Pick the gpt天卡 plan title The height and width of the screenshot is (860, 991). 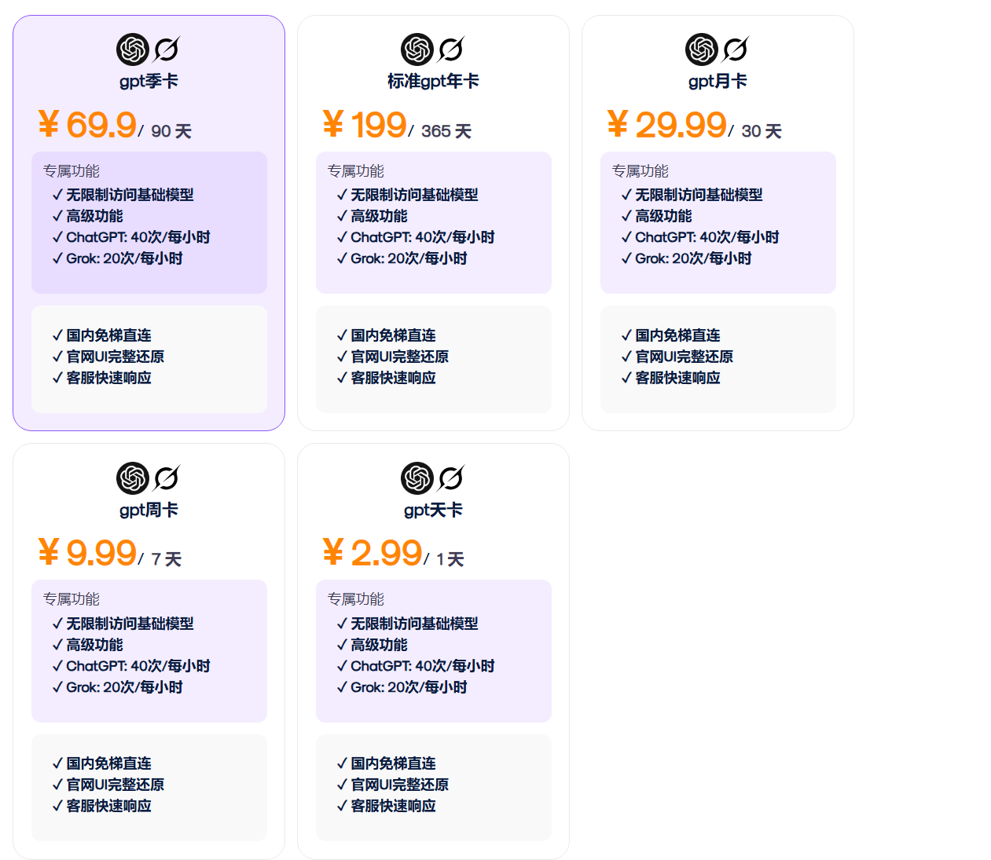(433, 511)
